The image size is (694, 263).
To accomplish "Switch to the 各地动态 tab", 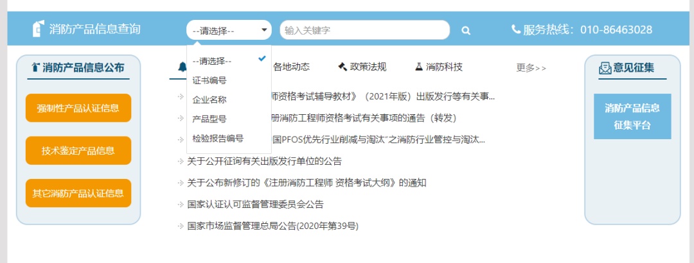I will coord(291,67).
